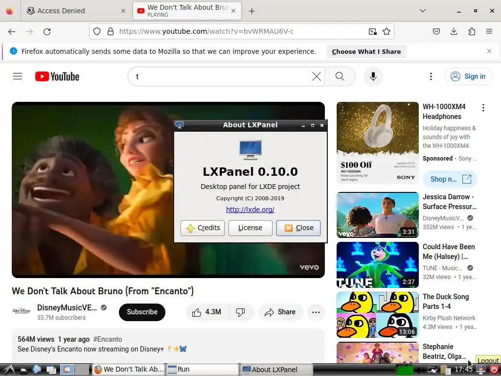Select About LXPanel taskbar button
The width and height of the screenshot is (501, 376).
point(276,370)
